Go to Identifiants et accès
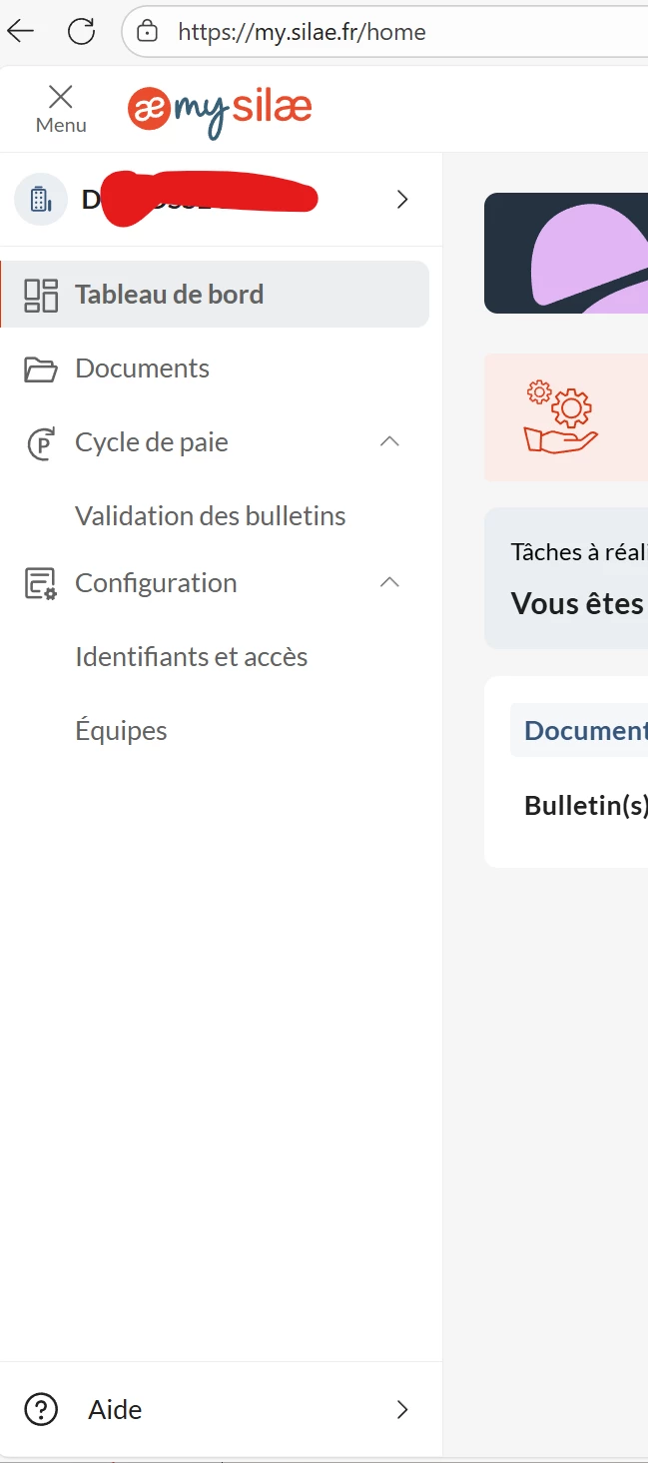Image resolution: width=648 pixels, height=1463 pixels. [x=191, y=657]
